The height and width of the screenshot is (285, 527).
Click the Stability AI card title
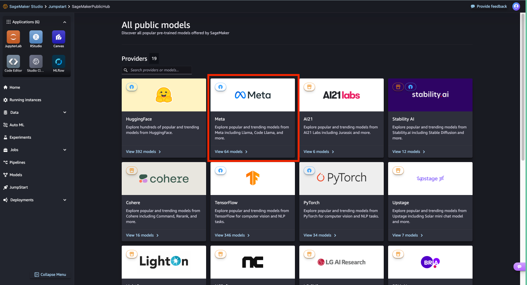click(x=403, y=119)
